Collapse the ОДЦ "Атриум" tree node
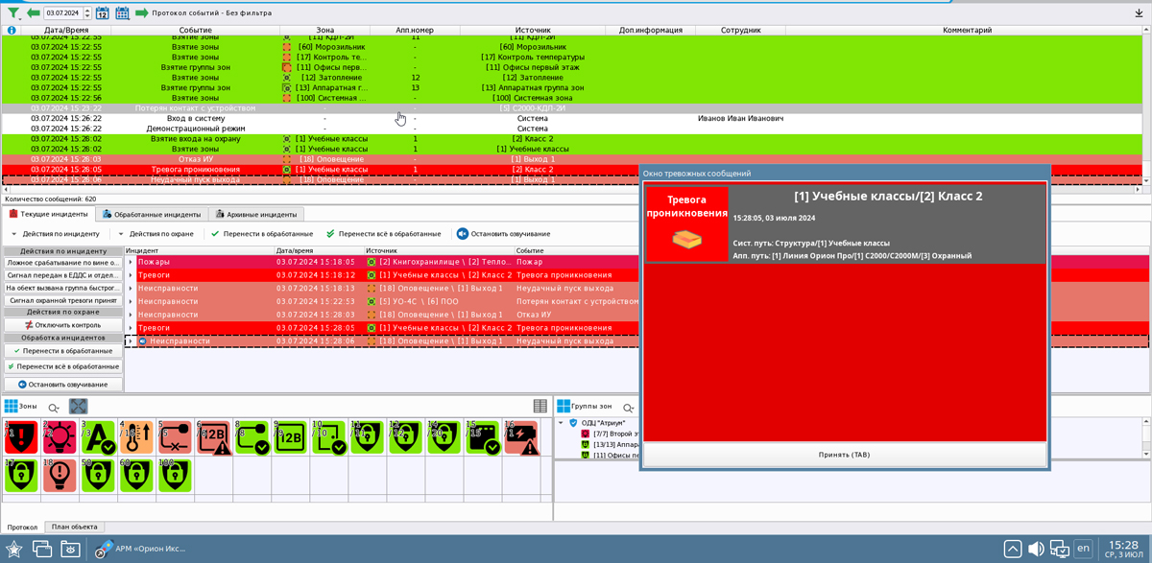 pyautogui.click(x=562, y=423)
